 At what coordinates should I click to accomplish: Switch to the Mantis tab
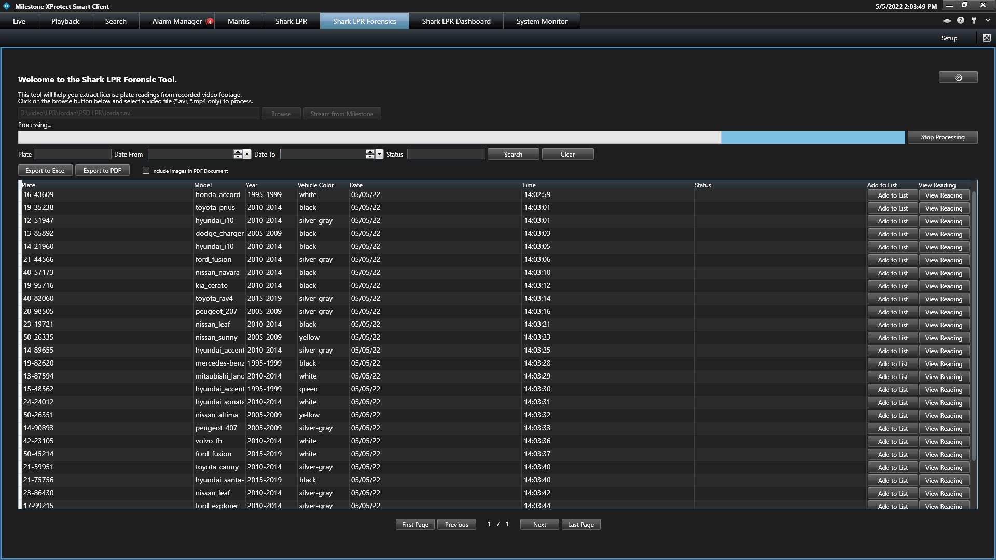pos(239,21)
